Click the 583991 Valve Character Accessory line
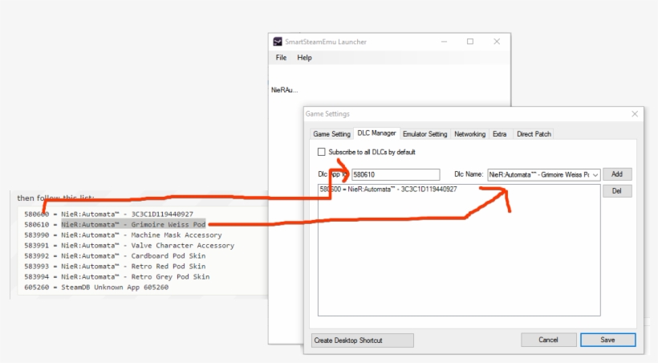 pos(129,246)
